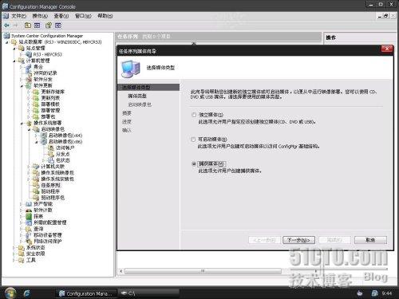Open the 文件 menu

tap(18, 16)
